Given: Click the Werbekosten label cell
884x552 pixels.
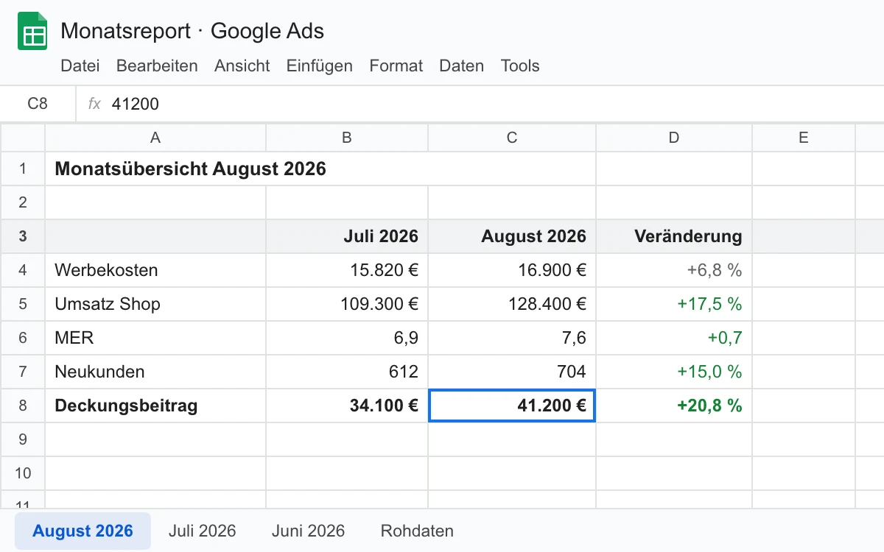Looking at the screenshot, I should [x=155, y=270].
